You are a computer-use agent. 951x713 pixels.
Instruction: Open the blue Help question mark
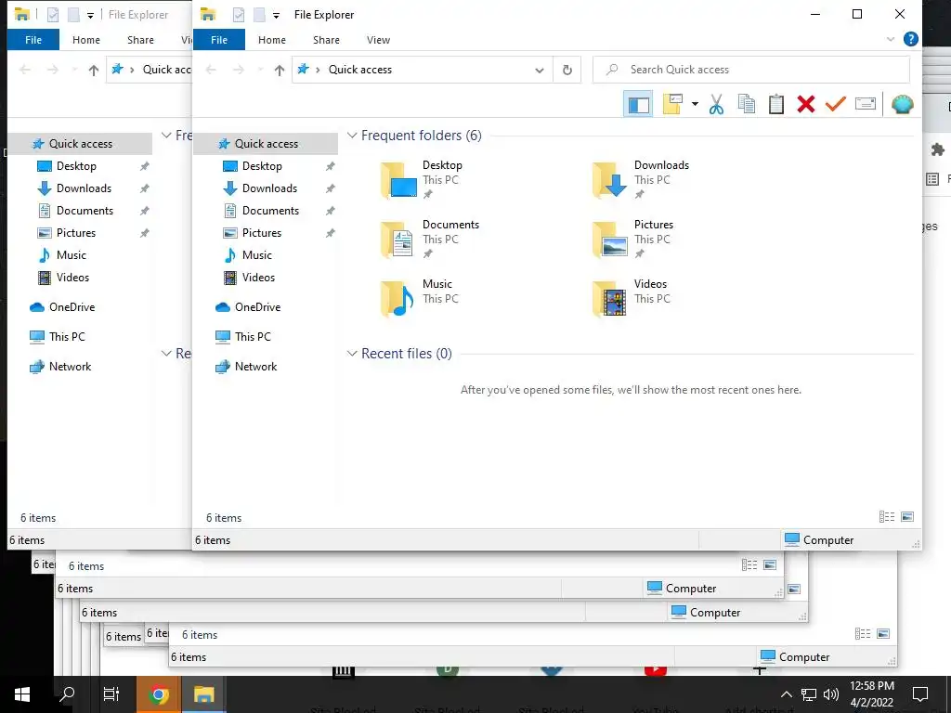[910, 39]
